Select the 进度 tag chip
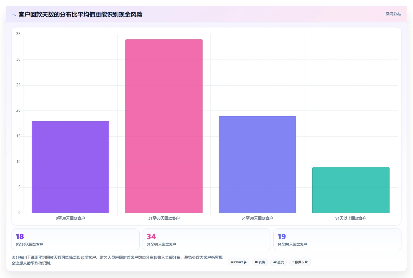This screenshot has width=413, height=278. 278,262
